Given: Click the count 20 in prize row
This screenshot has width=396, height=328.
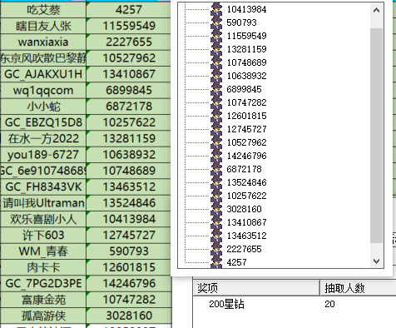Looking at the screenshot, I should (x=329, y=304).
